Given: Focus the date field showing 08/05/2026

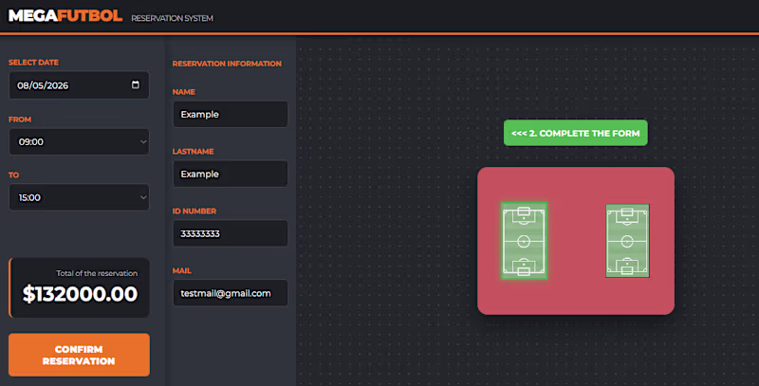Looking at the screenshot, I should pos(79,85).
